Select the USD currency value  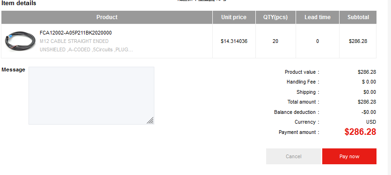coord(371,122)
